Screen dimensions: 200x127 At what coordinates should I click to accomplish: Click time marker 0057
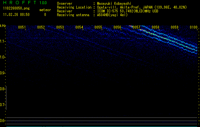136,27
